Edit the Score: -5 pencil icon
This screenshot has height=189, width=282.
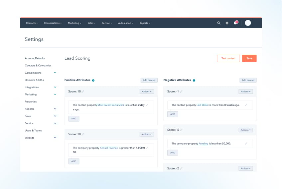point(181,130)
